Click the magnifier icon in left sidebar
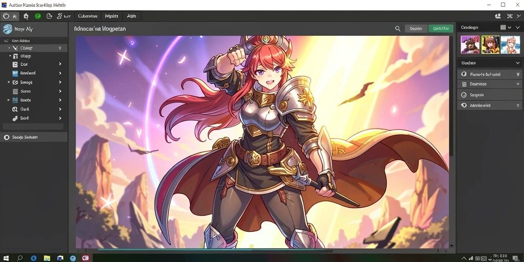This screenshot has width=524, height=262. (x=15, y=109)
